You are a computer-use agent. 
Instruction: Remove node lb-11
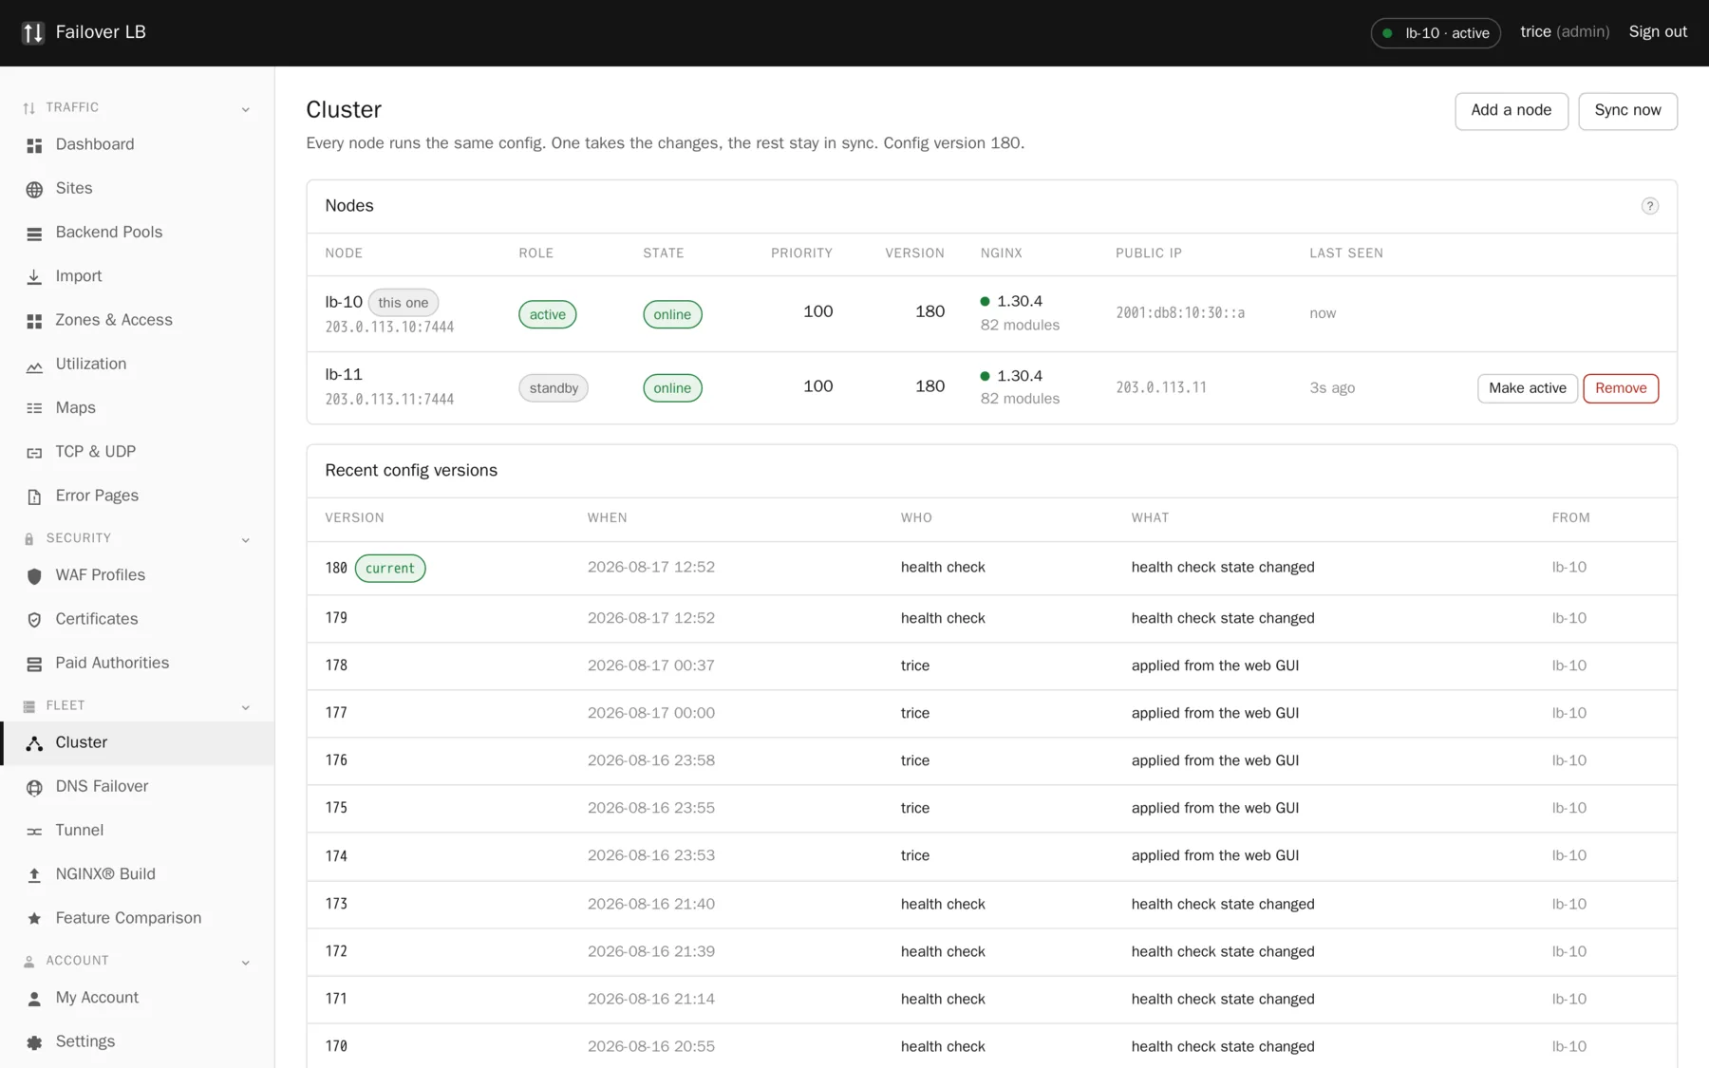1621,387
